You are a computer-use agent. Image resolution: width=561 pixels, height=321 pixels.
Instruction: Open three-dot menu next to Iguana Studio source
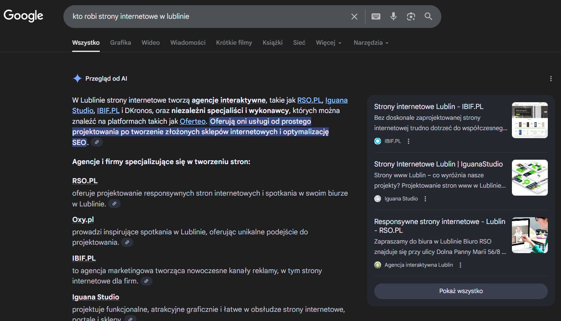[425, 198]
